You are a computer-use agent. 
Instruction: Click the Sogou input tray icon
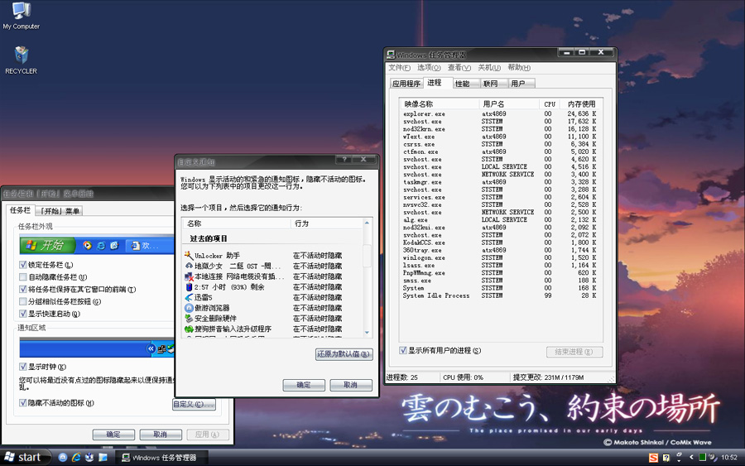[x=653, y=457]
